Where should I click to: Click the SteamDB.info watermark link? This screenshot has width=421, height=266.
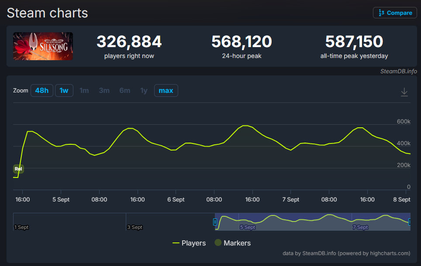tap(398, 71)
